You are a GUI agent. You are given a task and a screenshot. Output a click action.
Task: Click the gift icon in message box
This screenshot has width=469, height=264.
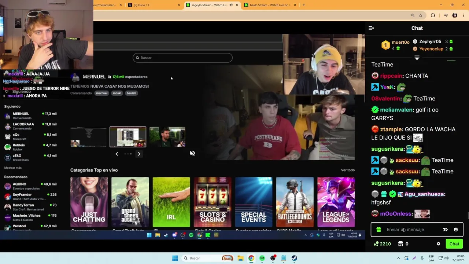[x=378, y=230]
